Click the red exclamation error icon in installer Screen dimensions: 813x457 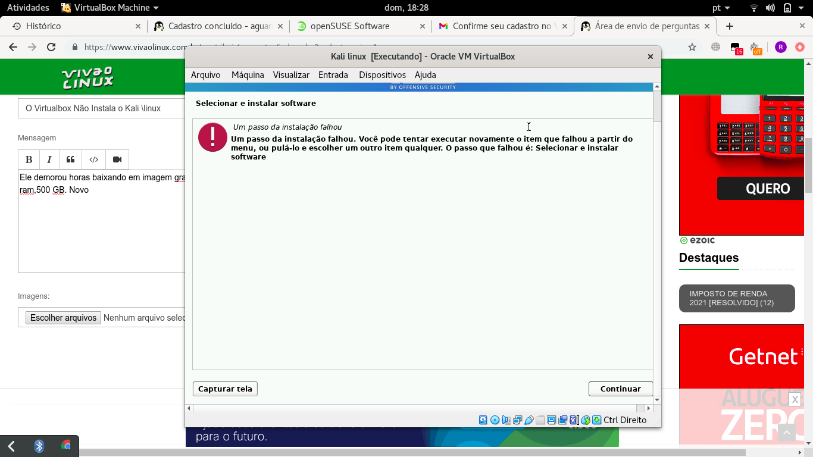[212, 137]
